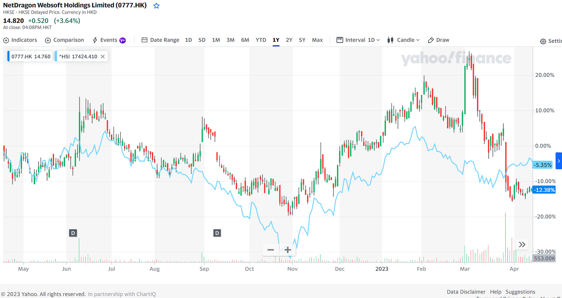Add stock to watchlist via star icon
Viewport: 562px width, 298px height.
156,6
